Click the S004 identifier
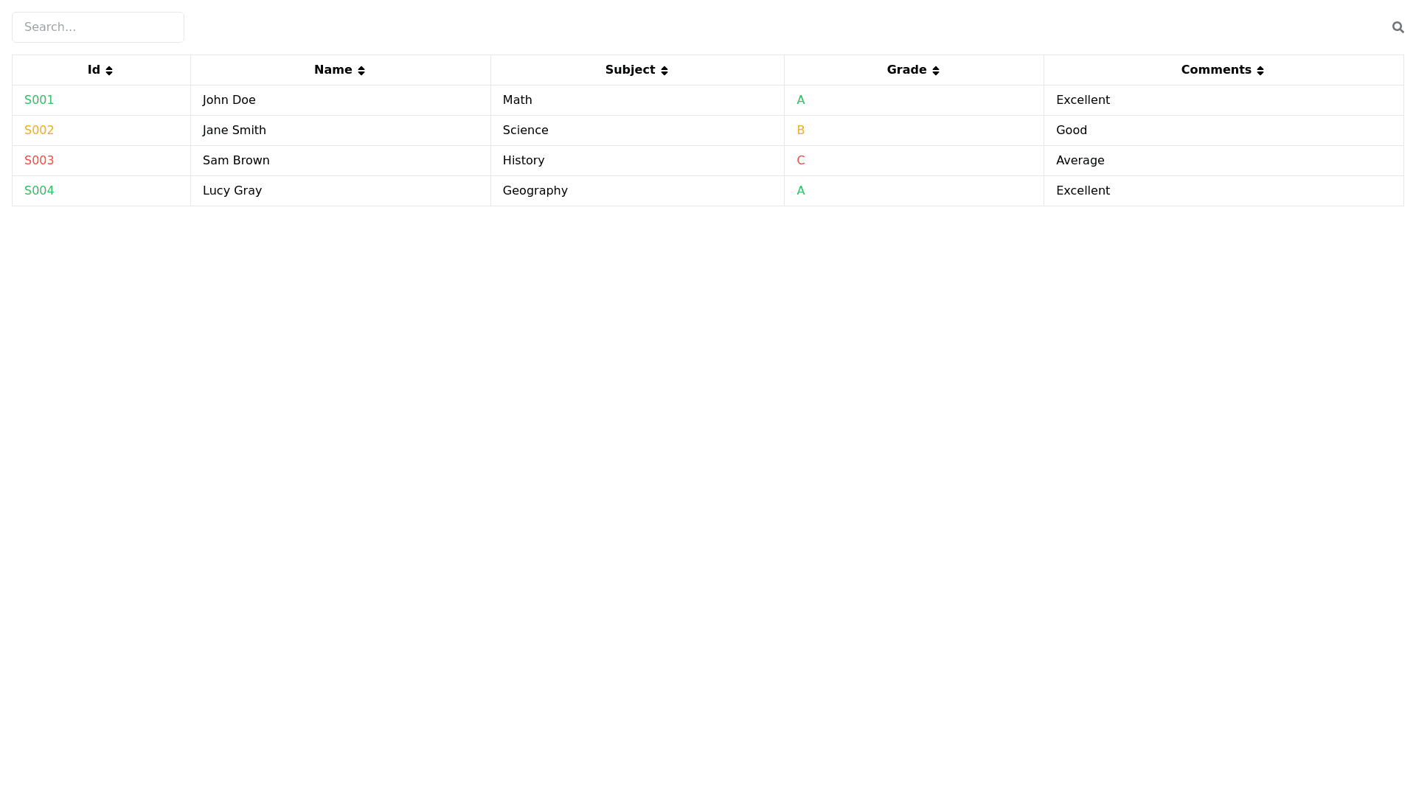1416x796 pixels. (x=39, y=191)
